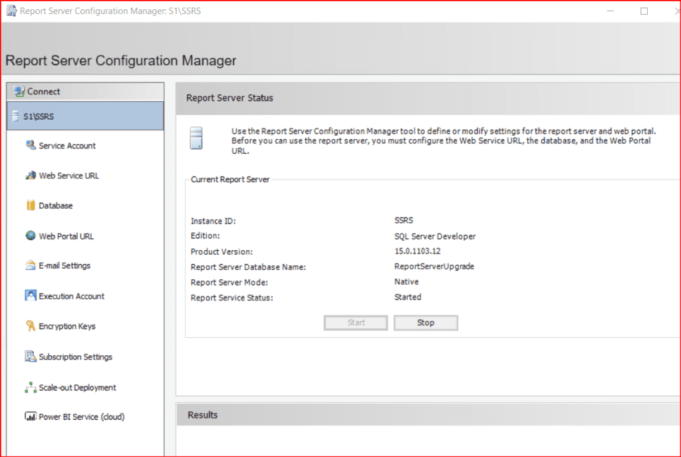Click the Database cylinder icon
Screen dimensions: 681x457
(31, 206)
